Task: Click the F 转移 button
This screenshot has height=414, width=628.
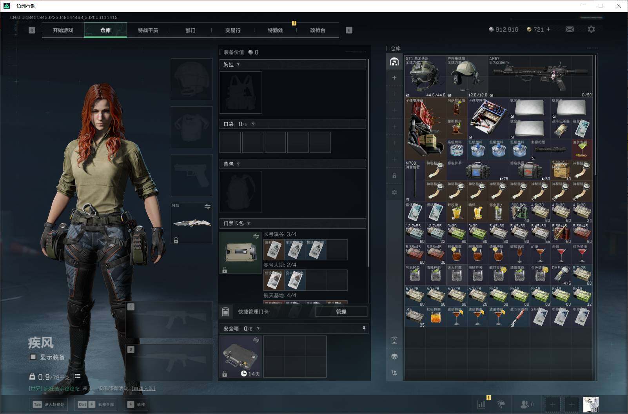Action: 136,404
